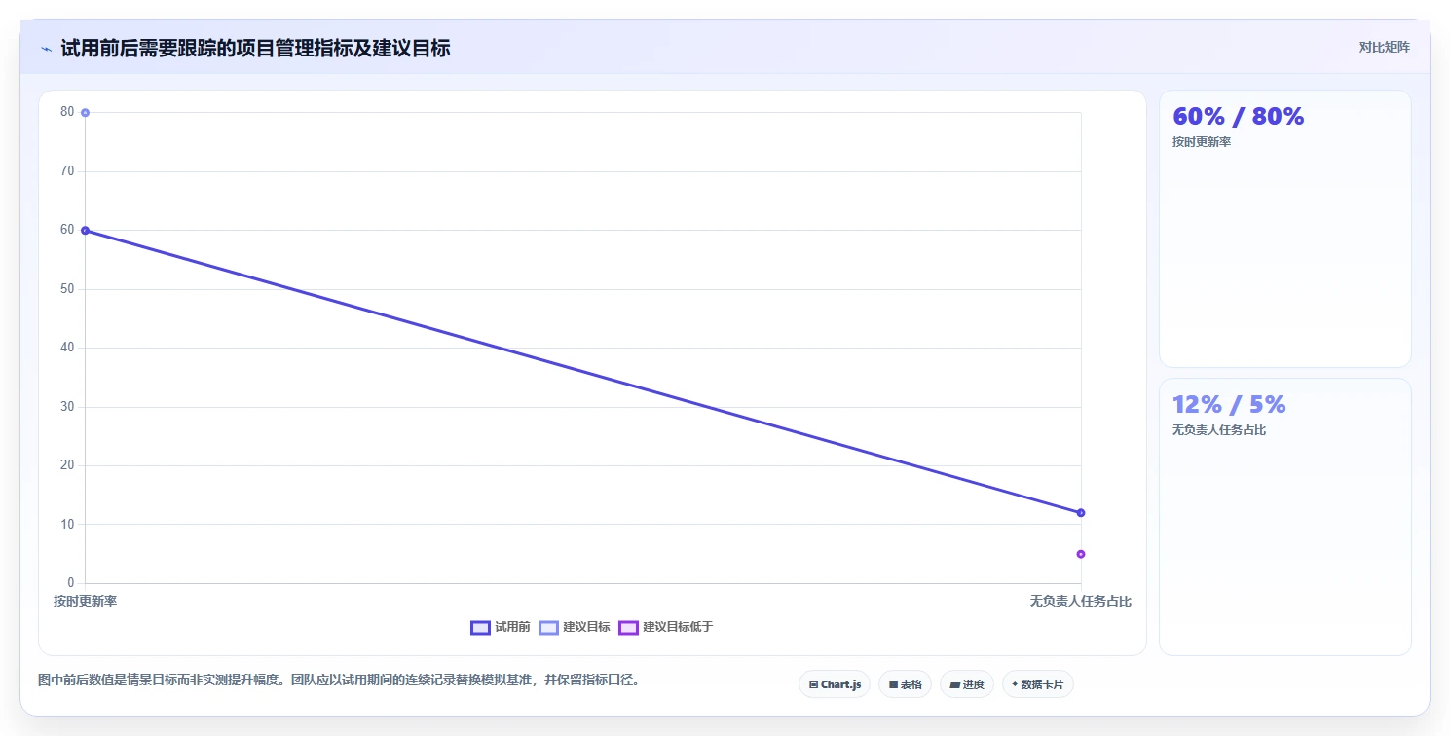The width and height of the screenshot is (1450, 736).
Task: Select the Chart.js chip
Action: 835,684
